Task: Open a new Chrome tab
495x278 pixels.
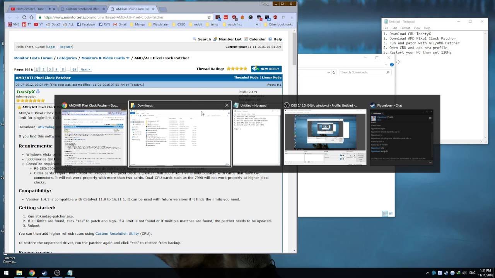Action: (x=163, y=9)
